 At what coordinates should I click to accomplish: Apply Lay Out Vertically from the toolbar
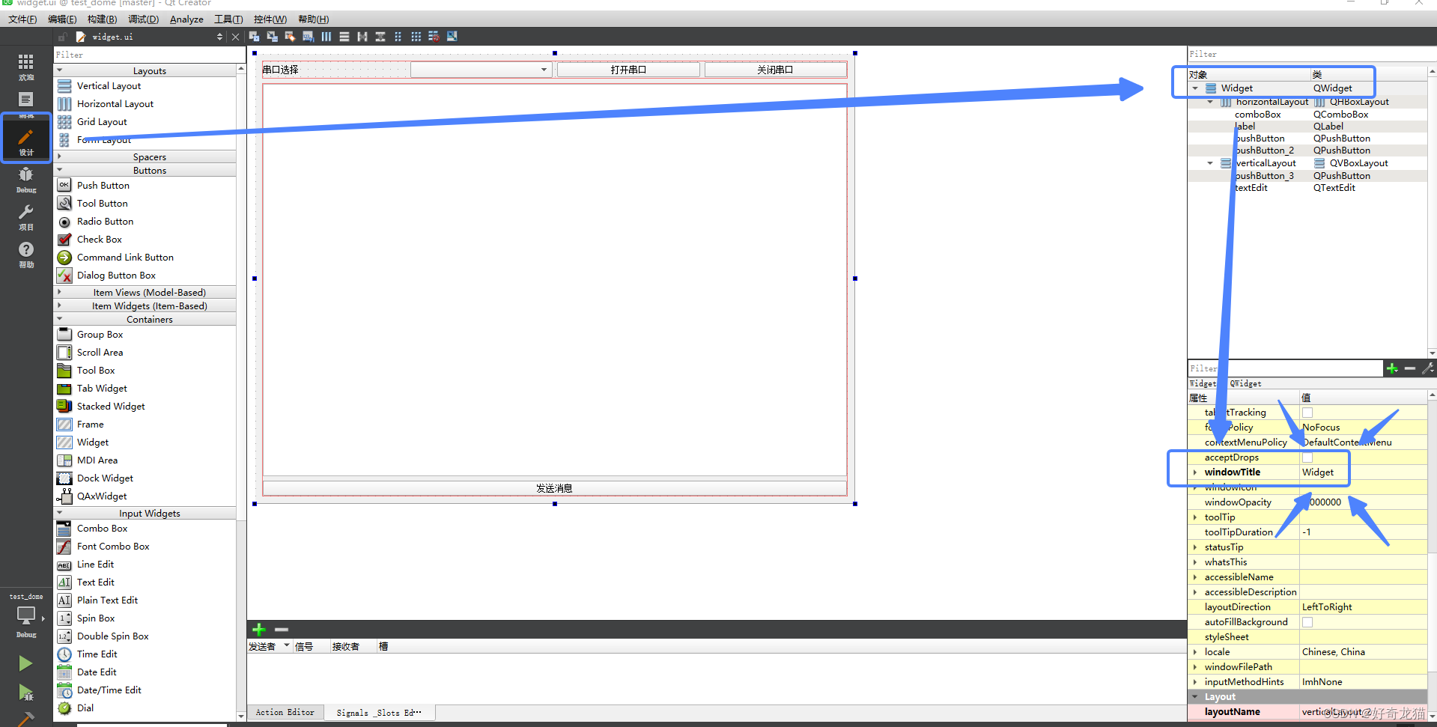click(x=344, y=37)
